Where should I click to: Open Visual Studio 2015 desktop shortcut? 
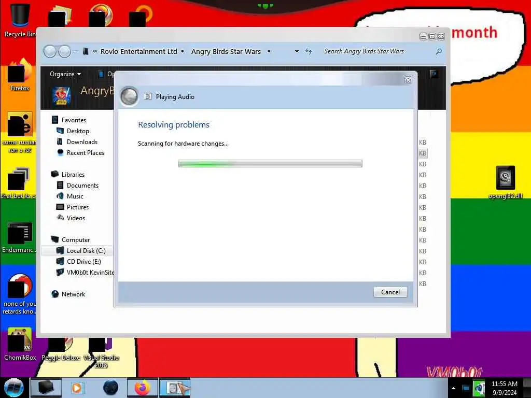[101, 353]
